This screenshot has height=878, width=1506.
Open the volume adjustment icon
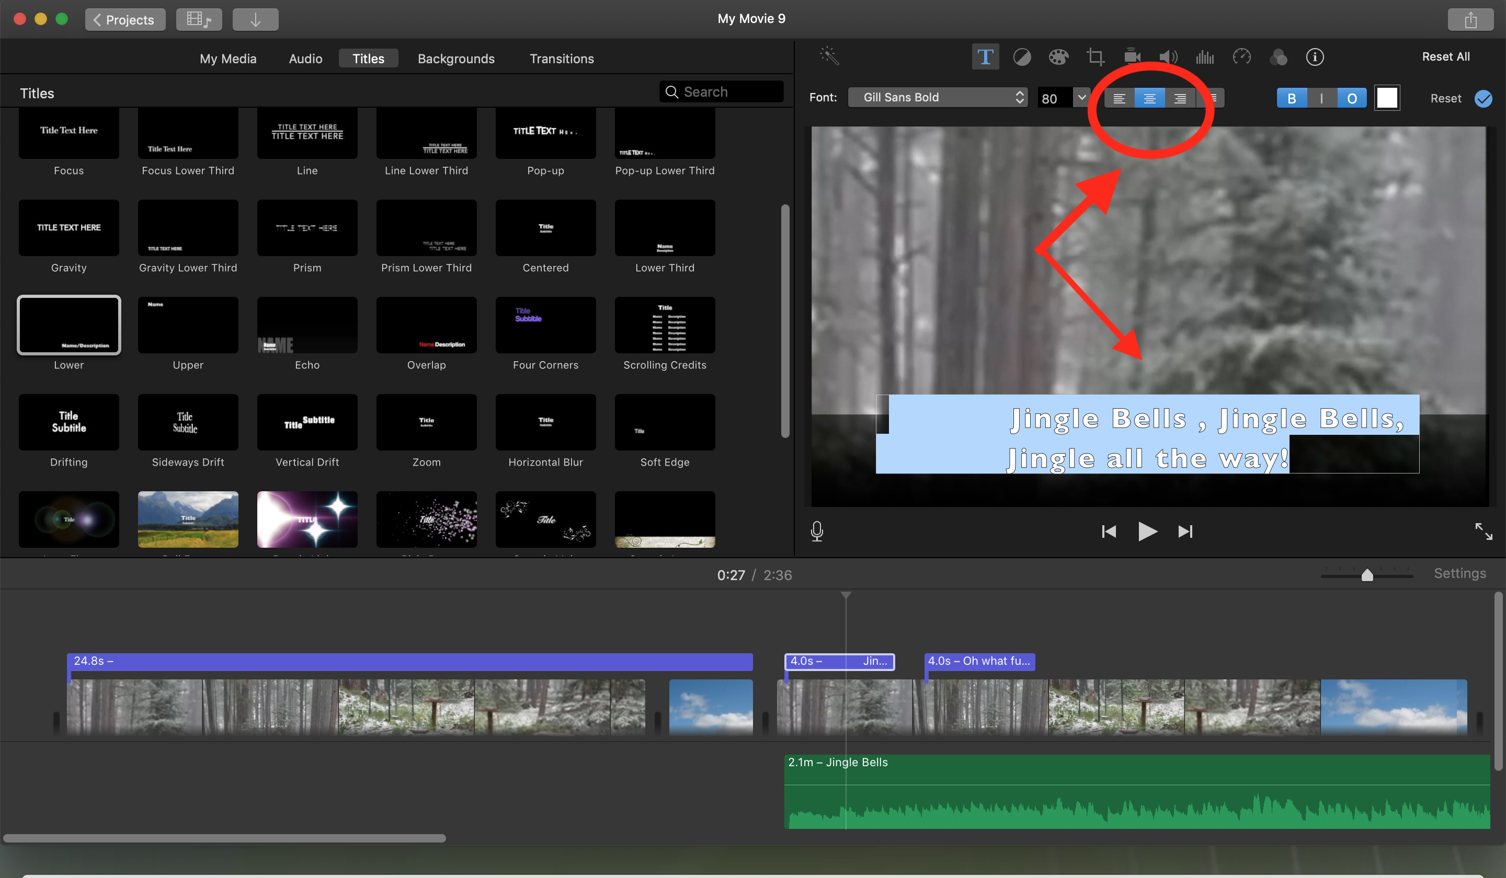1168,57
